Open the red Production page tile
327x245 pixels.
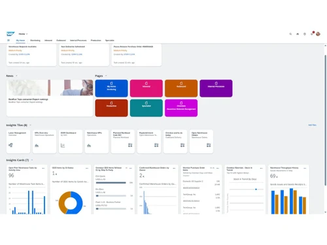point(111,108)
